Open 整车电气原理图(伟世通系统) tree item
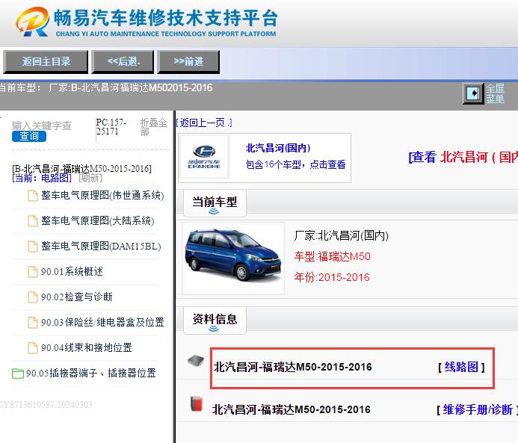The height and width of the screenshot is (443, 518). (x=102, y=196)
